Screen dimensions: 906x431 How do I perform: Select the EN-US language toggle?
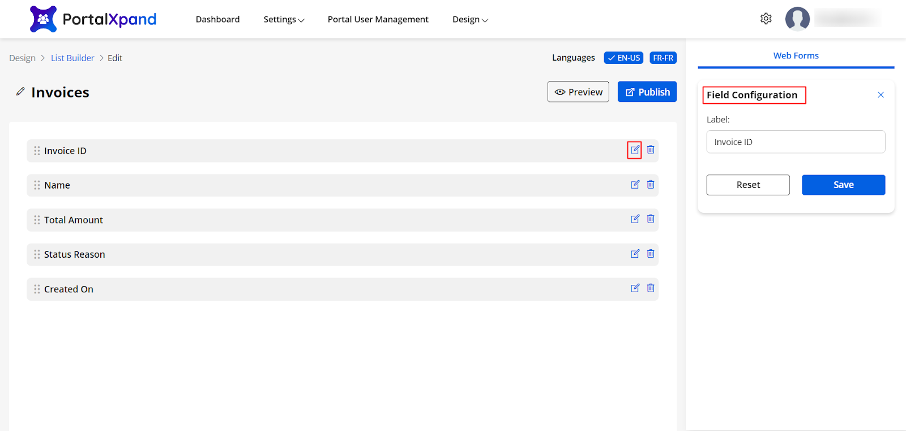tap(623, 58)
